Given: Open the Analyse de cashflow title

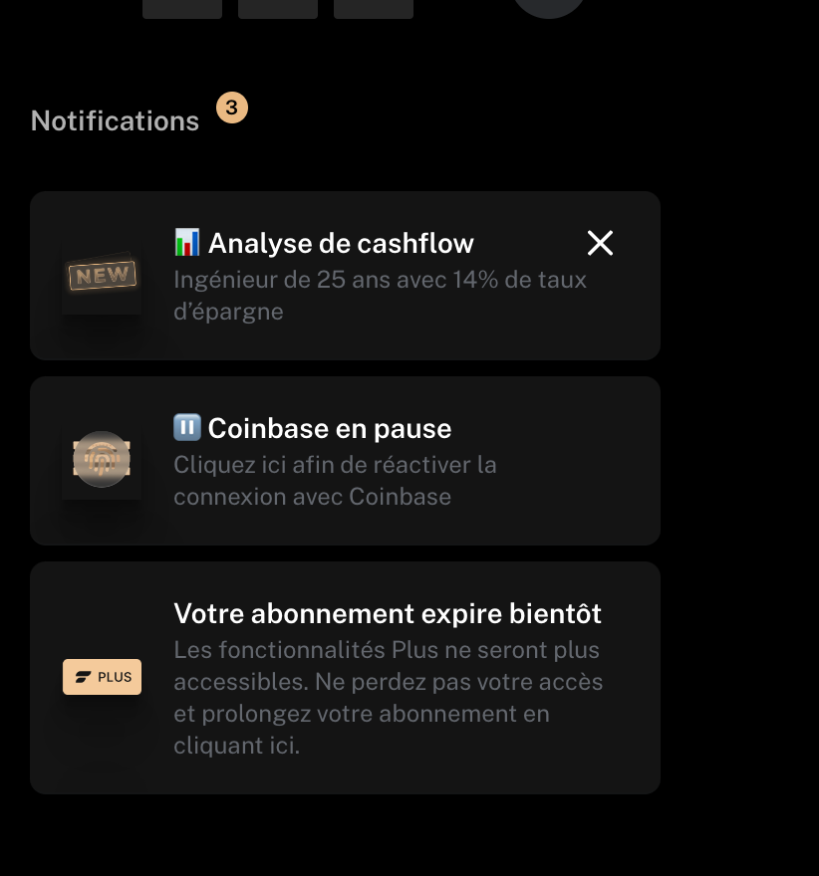Looking at the screenshot, I should coord(341,244).
